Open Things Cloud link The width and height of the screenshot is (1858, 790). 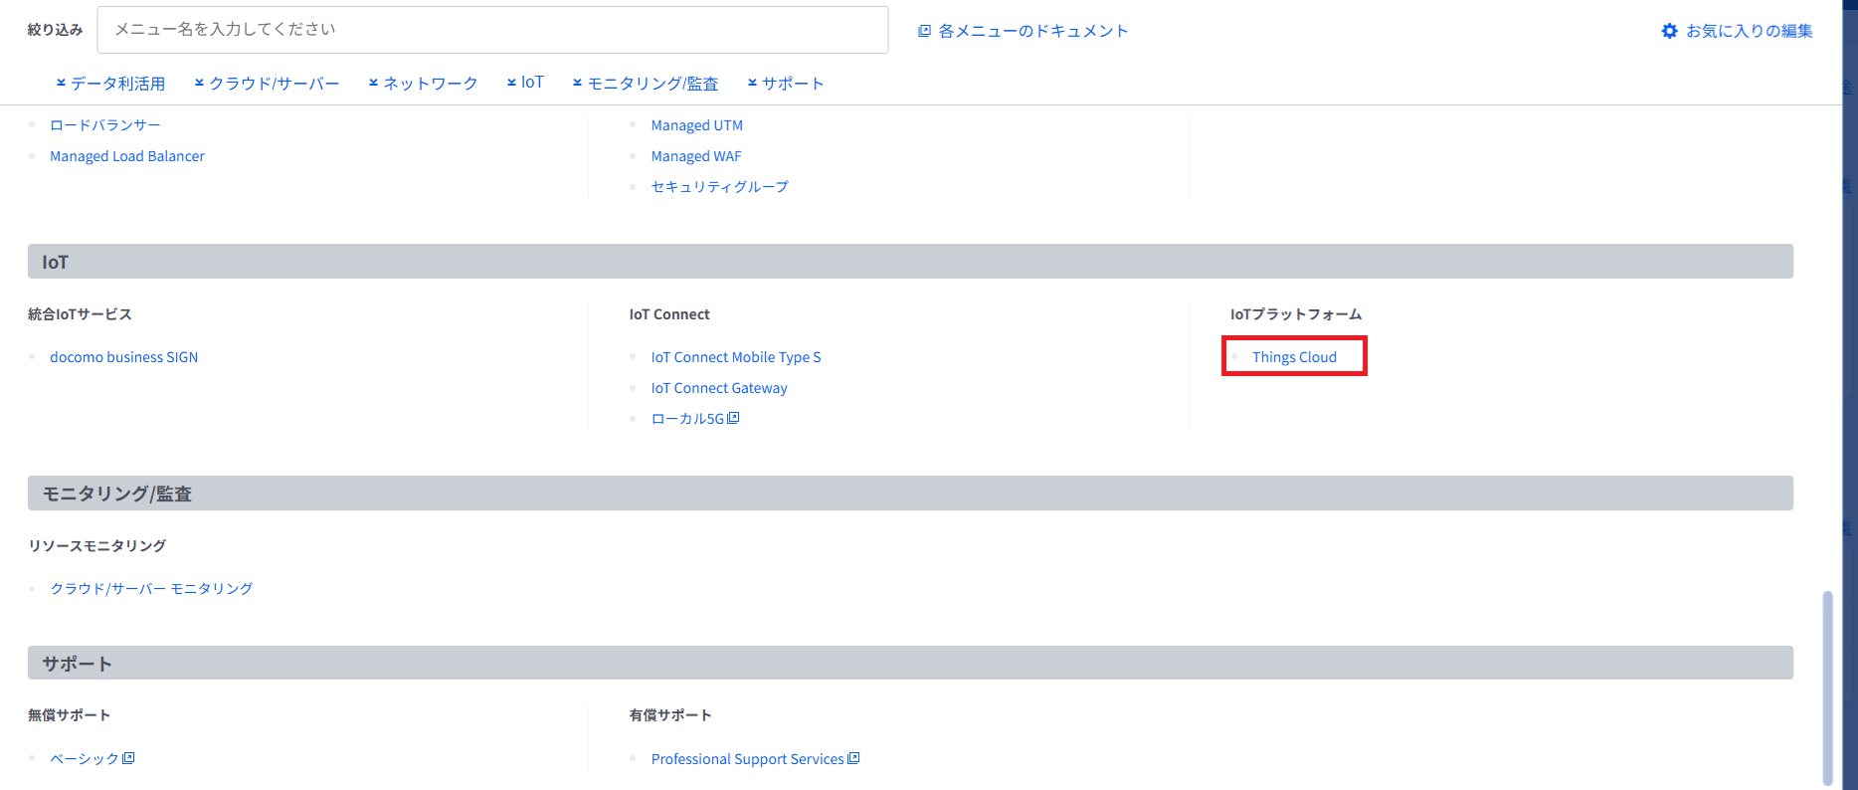[x=1294, y=357]
